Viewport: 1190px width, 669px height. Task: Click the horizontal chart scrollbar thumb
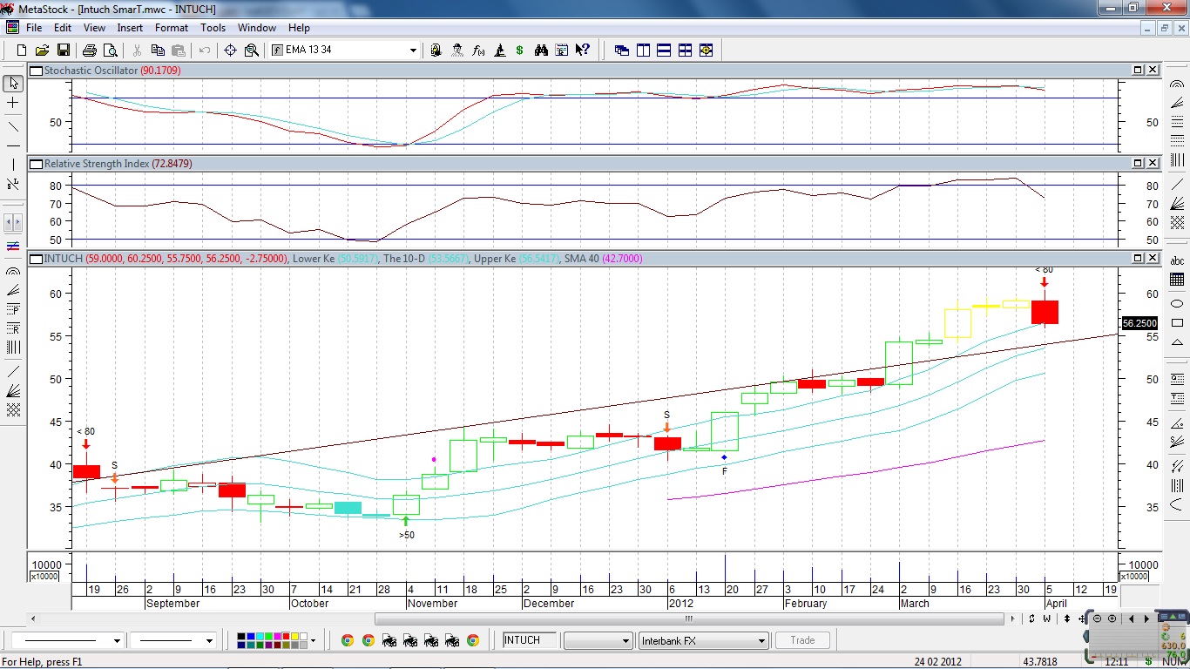tap(688, 618)
